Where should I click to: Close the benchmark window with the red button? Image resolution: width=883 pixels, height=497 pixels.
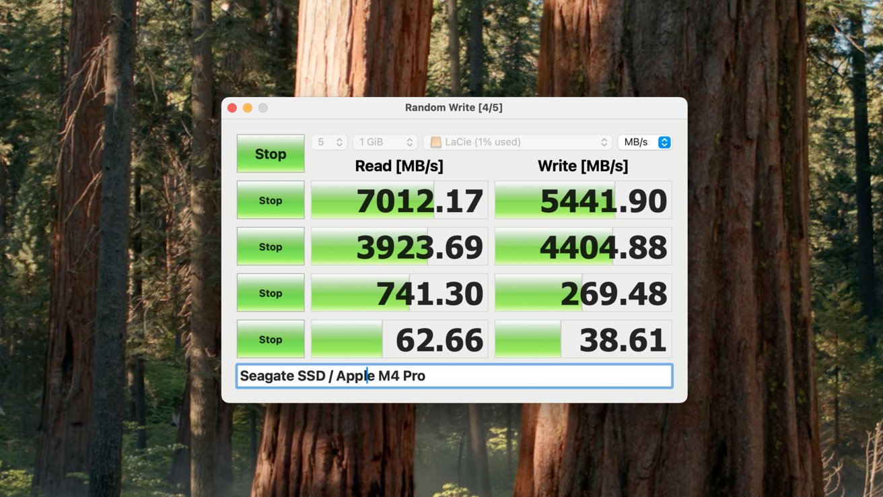point(232,108)
